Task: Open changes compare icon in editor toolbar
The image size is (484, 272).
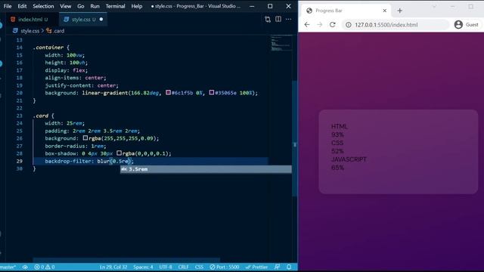Action: pos(268,20)
